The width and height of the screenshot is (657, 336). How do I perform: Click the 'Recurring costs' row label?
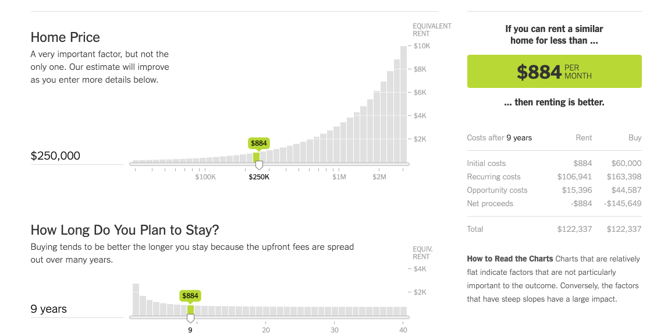click(x=493, y=177)
